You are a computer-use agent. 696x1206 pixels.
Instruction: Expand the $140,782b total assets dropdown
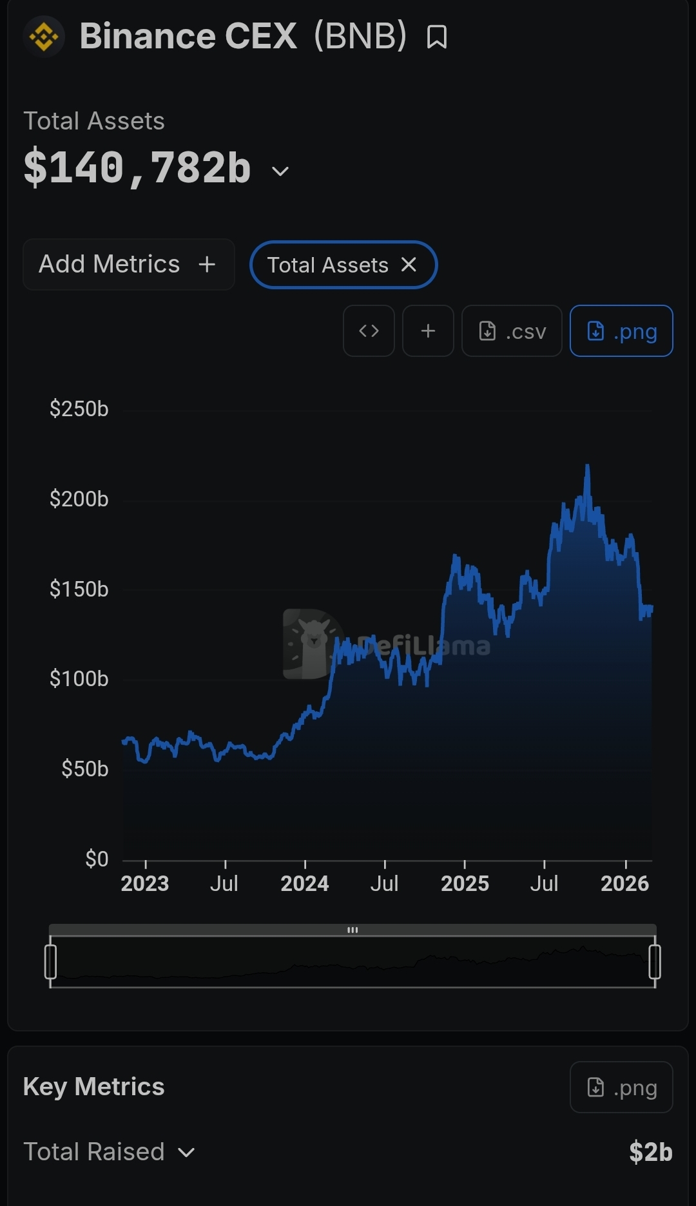point(280,171)
